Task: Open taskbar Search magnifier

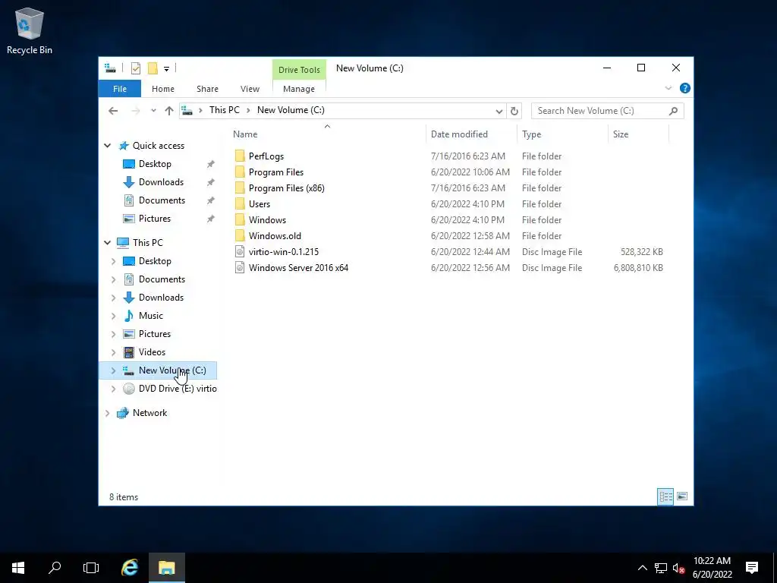Action: click(55, 568)
